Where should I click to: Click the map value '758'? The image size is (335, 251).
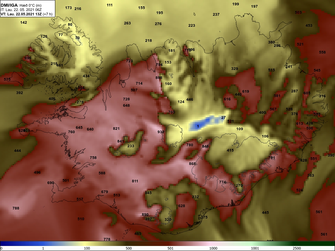(93, 158)
